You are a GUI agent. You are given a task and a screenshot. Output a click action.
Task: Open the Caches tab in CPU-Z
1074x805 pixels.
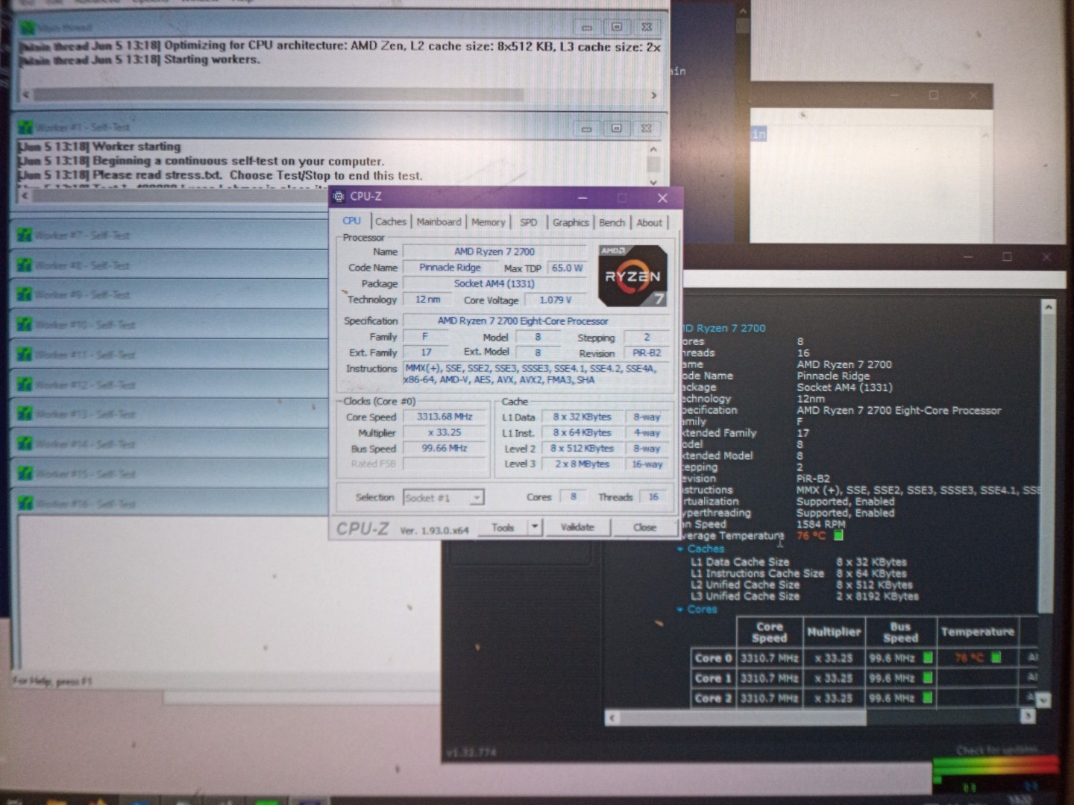point(391,222)
